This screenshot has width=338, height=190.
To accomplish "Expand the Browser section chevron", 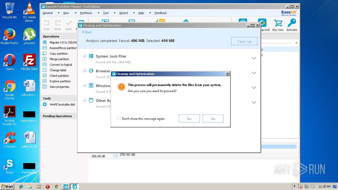I will tap(254, 73).
